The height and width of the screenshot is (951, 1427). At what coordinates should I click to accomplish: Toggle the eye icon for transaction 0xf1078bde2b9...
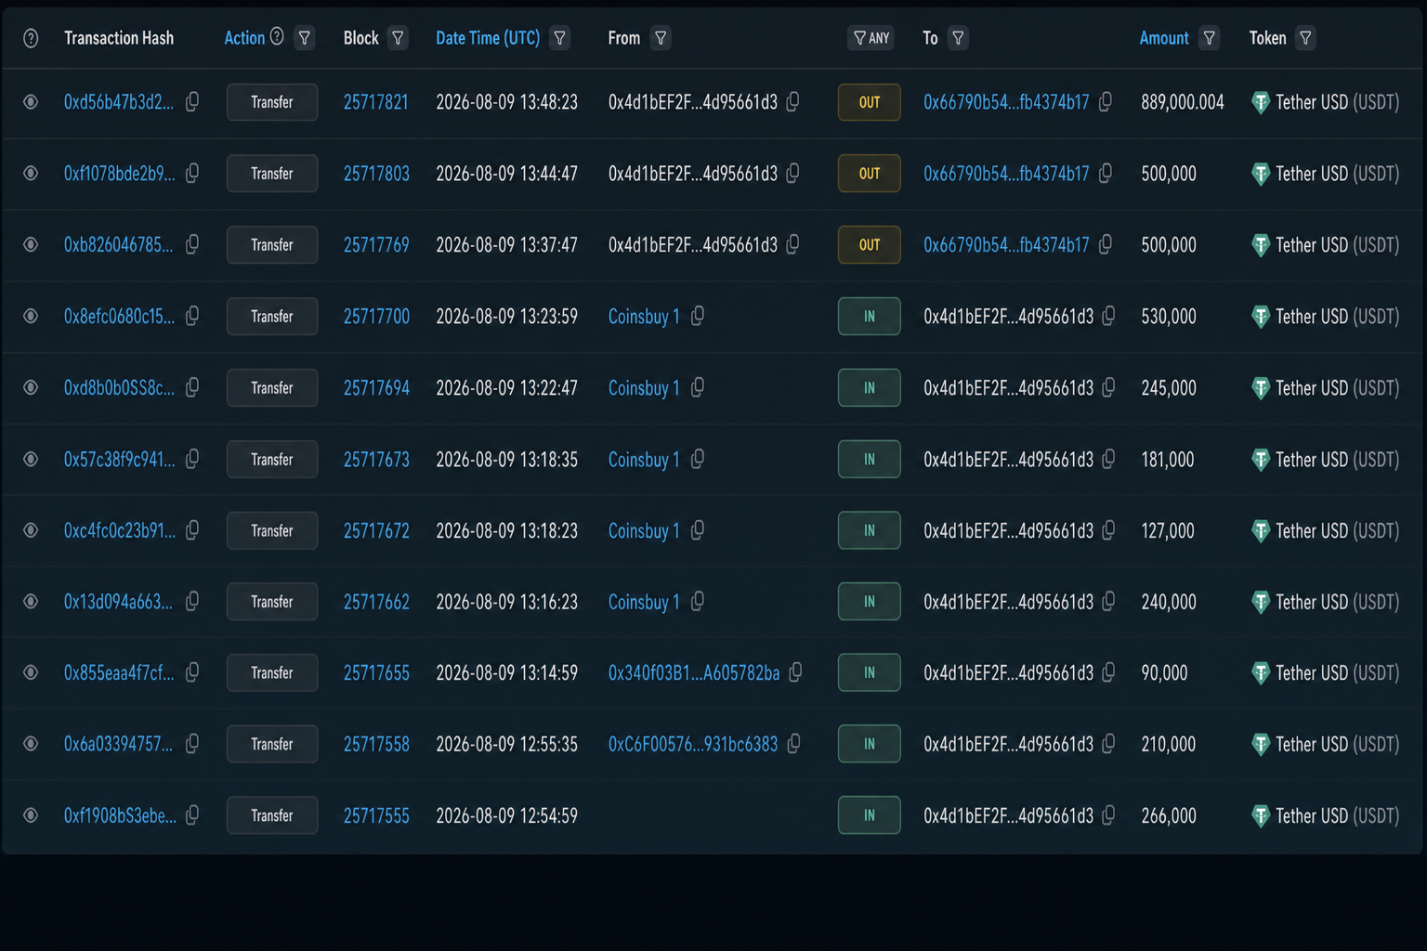click(x=31, y=174)
